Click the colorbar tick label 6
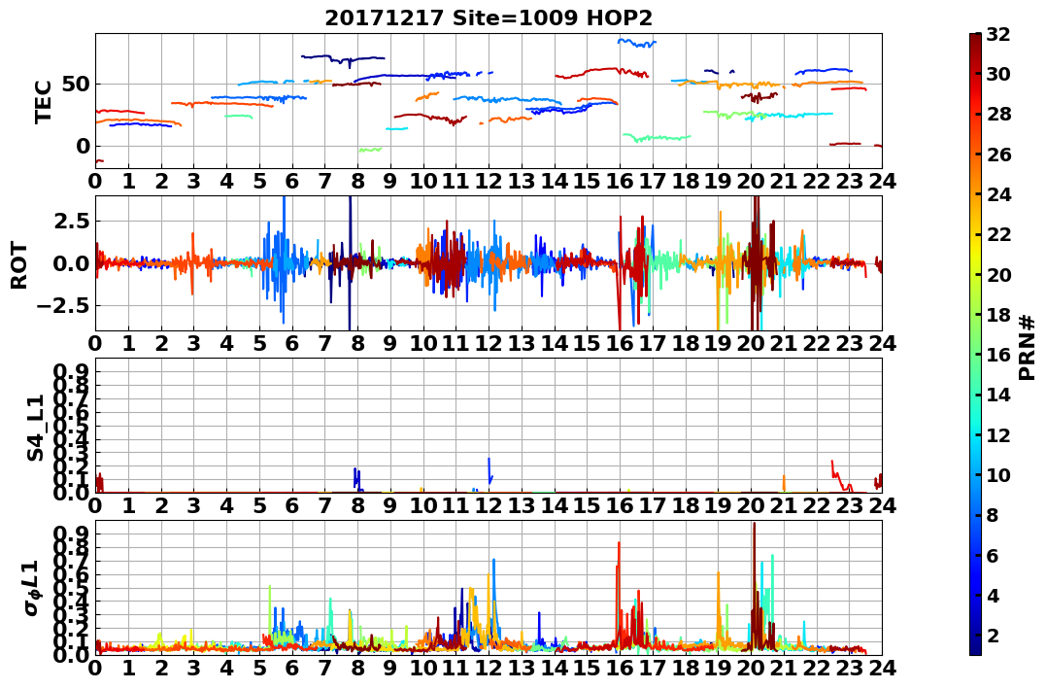Image resolution: width=1046 pixels, height=689 pixels. click(x=993, y=555)
